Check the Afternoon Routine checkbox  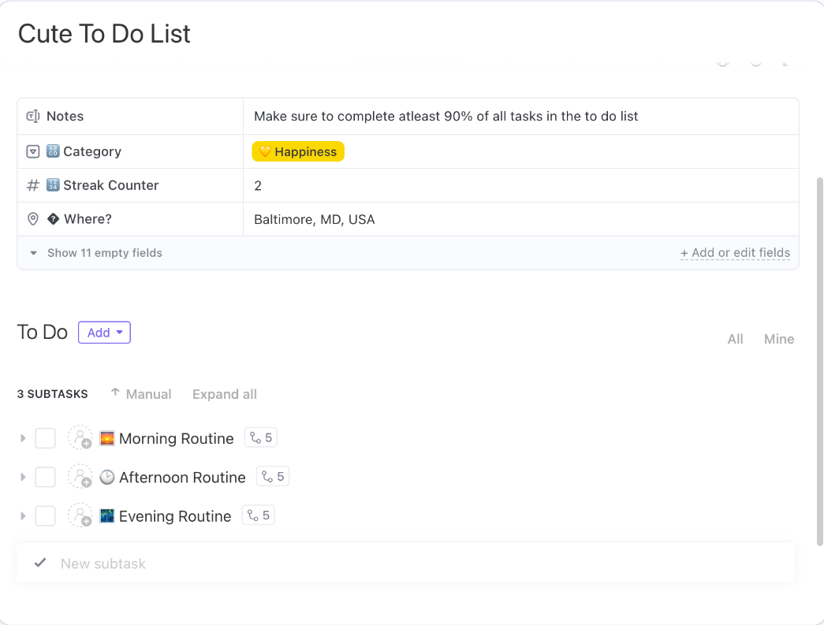click(45, 477)
